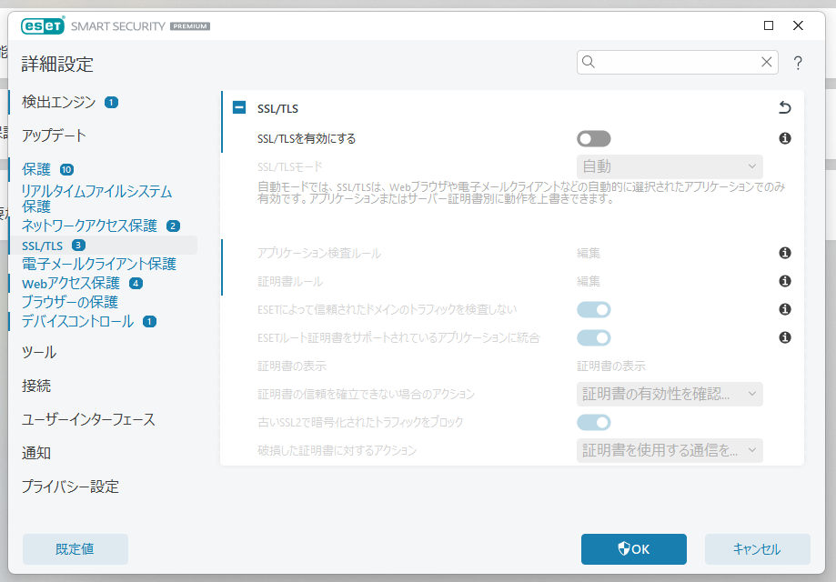Click badge 1 beside デバイスコントロール
Image resolution: width=836 pixels, height=582 pixels.
(x=149, y=321)
